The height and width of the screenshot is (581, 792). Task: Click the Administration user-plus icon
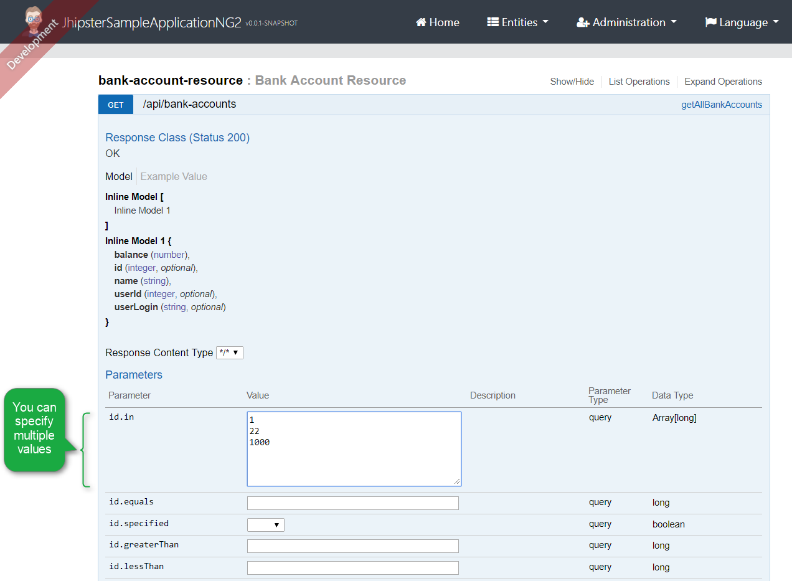[x=583, y=22]
